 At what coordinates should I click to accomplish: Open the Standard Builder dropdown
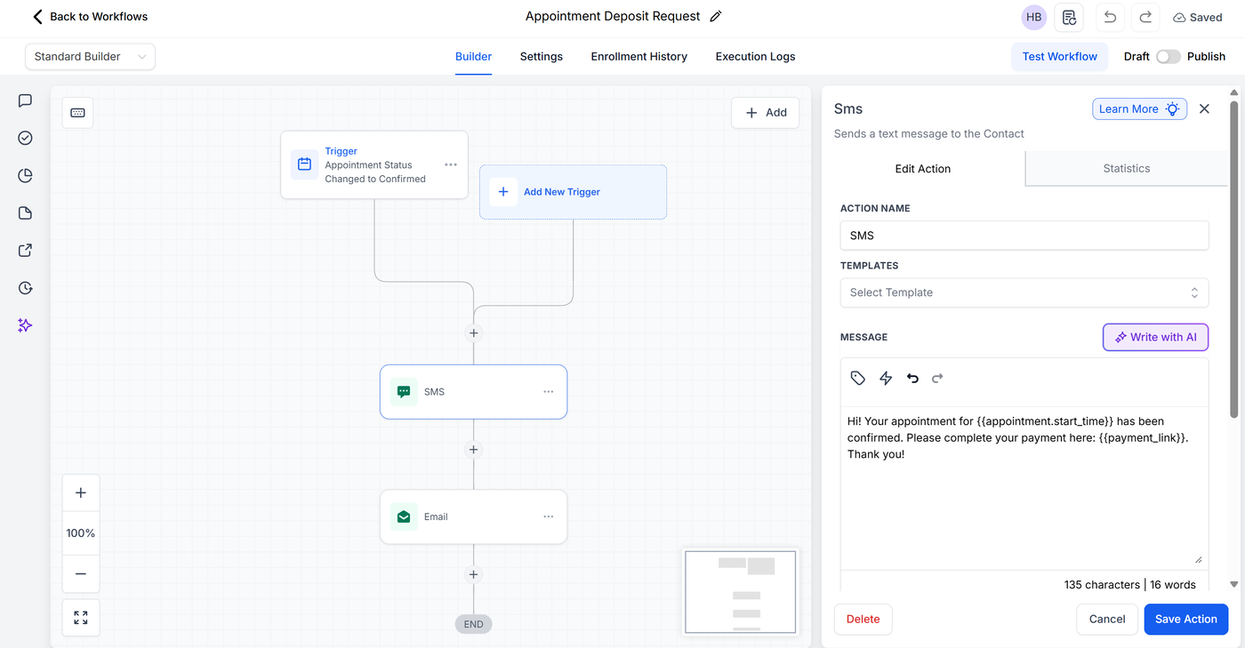[x=90, y=56]
